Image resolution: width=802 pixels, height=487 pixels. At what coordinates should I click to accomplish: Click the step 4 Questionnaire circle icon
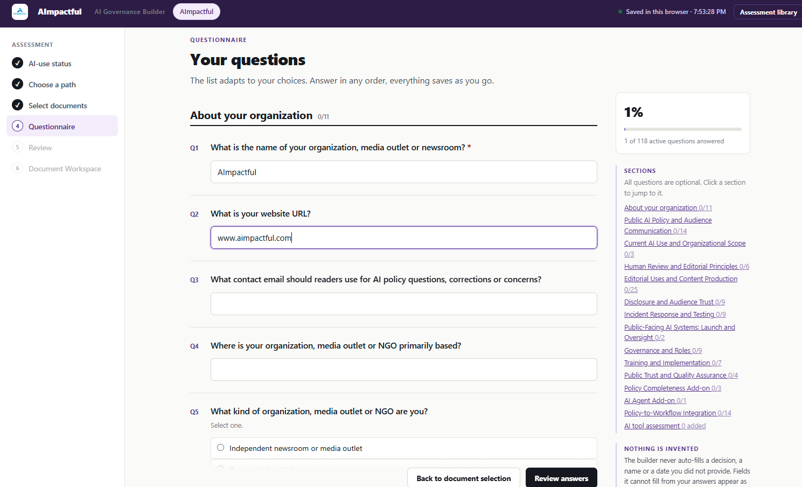coord(18,126)
